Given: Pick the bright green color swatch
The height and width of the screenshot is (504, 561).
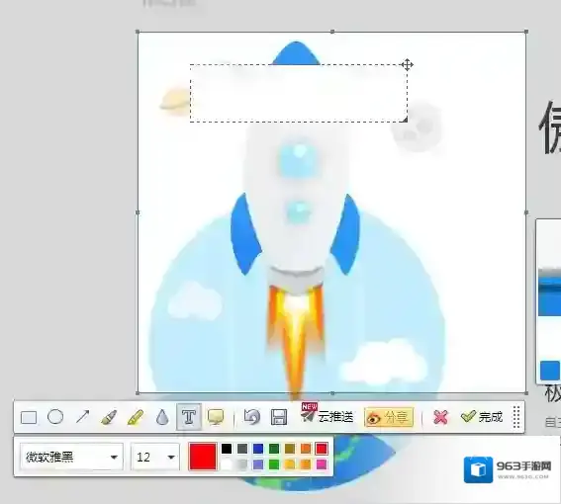Looking at the screenshot, I should pos(274,464).
